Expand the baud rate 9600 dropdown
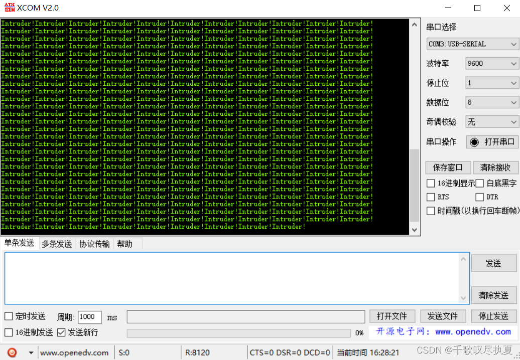The width and height of the screenshot is (520, 360). coord(492,63)
